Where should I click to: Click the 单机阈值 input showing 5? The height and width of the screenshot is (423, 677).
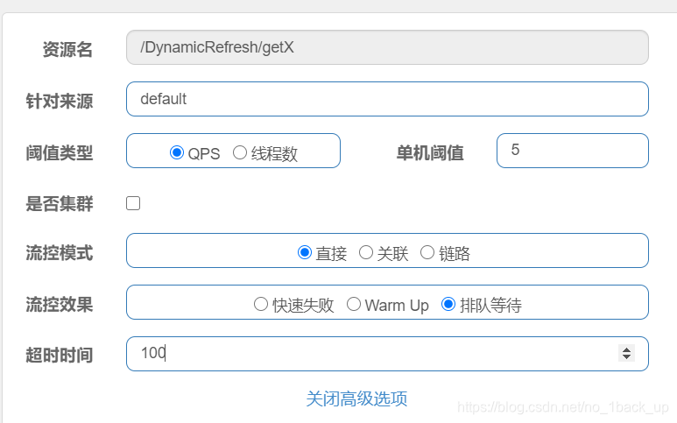point(573,151)
